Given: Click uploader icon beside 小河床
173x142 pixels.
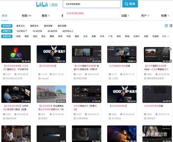Looking at the screenshot, I should click(110, 78).
